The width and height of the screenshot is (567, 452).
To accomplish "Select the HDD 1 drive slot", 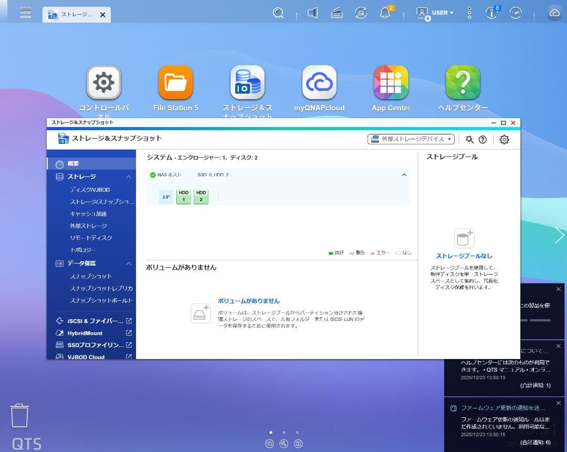I will [183, 197].
